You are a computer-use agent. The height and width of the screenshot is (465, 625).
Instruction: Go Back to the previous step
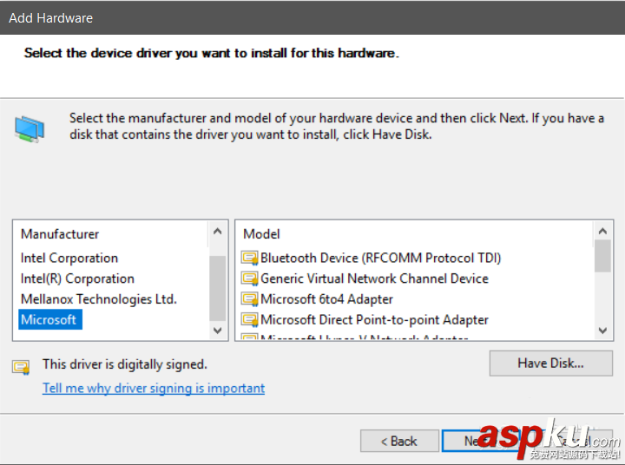point(399,441)
